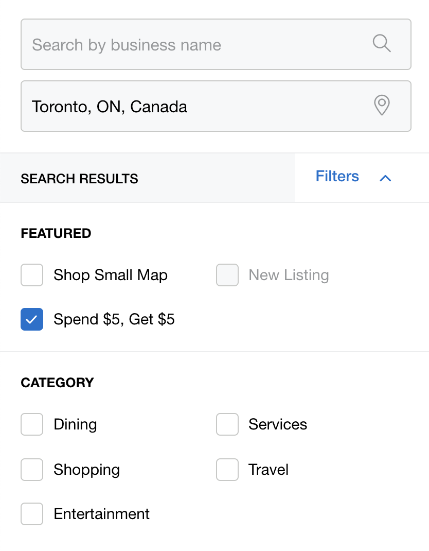The height and width of the screenshot is (551, 429).
Task: Check the New Listing checkbox
Action: (x=227, y=275)
